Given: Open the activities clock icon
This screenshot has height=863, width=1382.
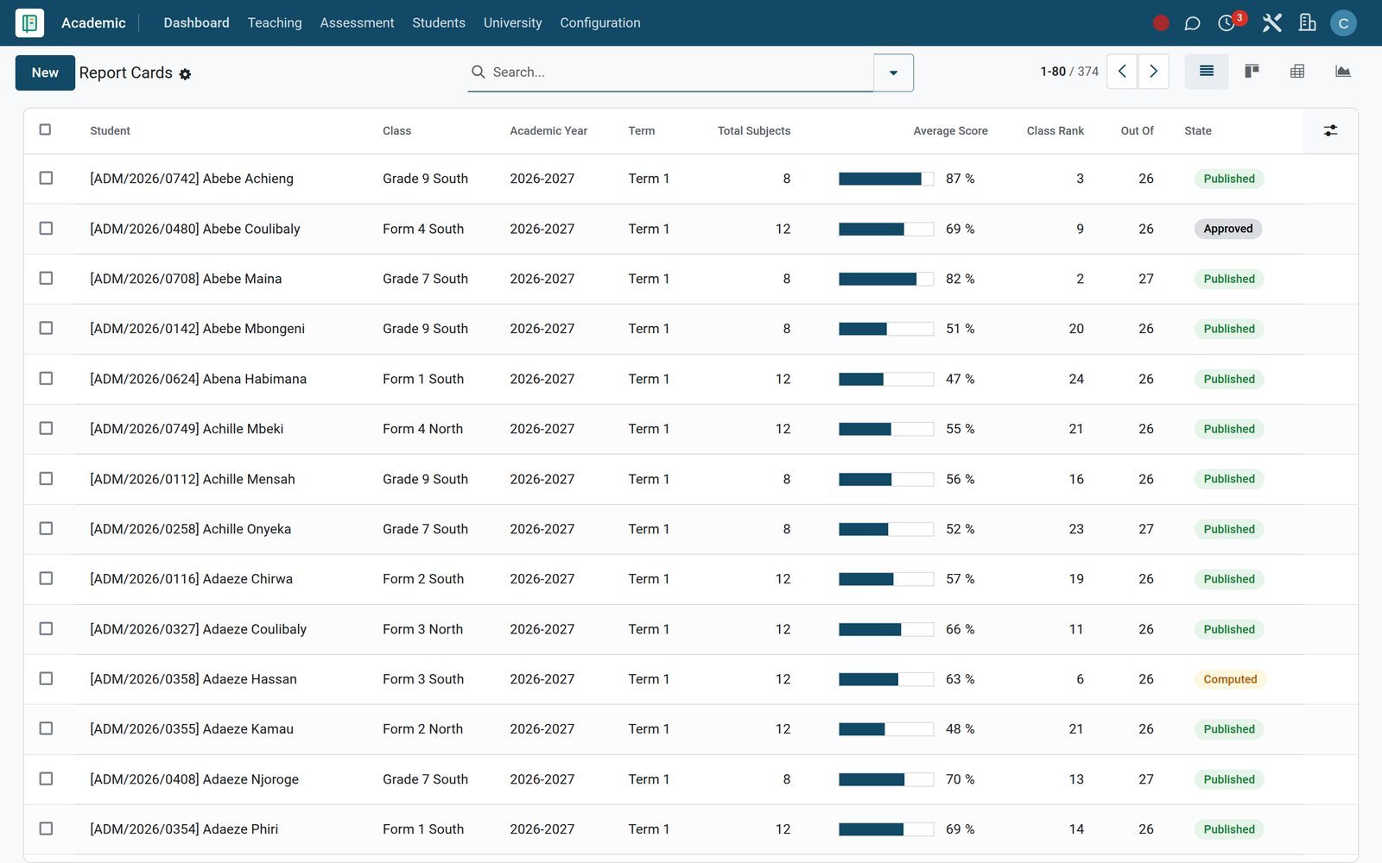Looking at the screenshot, I should pos(1227,23).
